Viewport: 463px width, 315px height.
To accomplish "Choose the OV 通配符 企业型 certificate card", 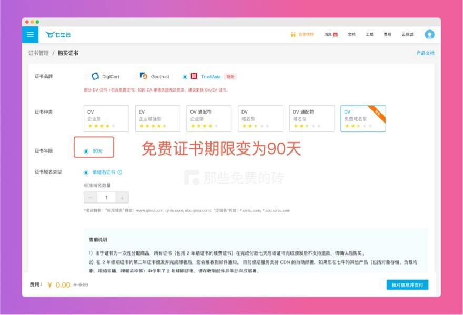I will click(209, 118).
